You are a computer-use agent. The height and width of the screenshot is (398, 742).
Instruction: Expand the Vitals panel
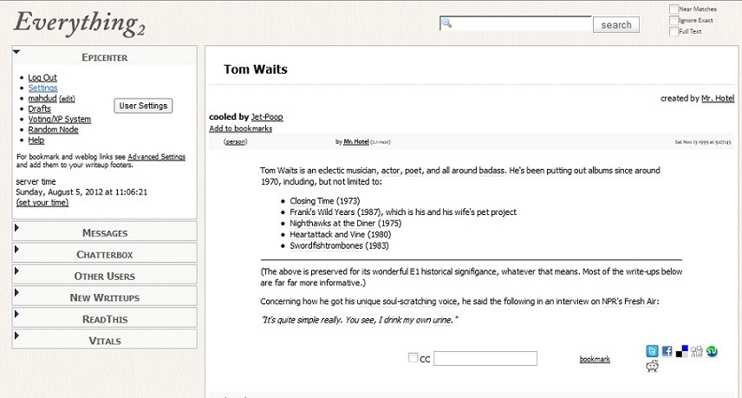(16, 335)
